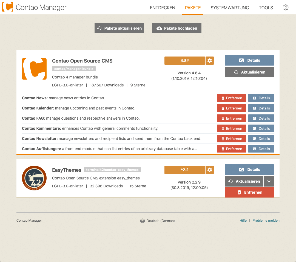Remove the Contao Kommentare package

click(x=231, y=128)
